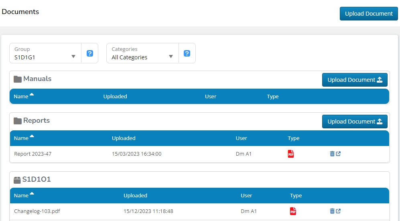Image resolution: width=400 pixels, height=221 pixels.
Task: Click the Manuals folder icon
Action: 18,79
